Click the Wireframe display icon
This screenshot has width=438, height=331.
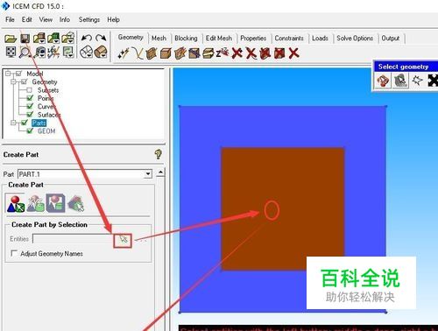point(87,53)
